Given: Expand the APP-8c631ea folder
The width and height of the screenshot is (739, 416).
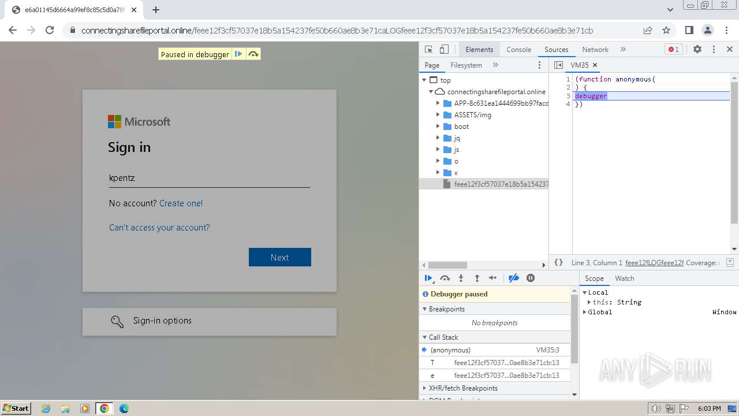Looking at the screenshot, I should pyautogui.click(x=438, y=103).
